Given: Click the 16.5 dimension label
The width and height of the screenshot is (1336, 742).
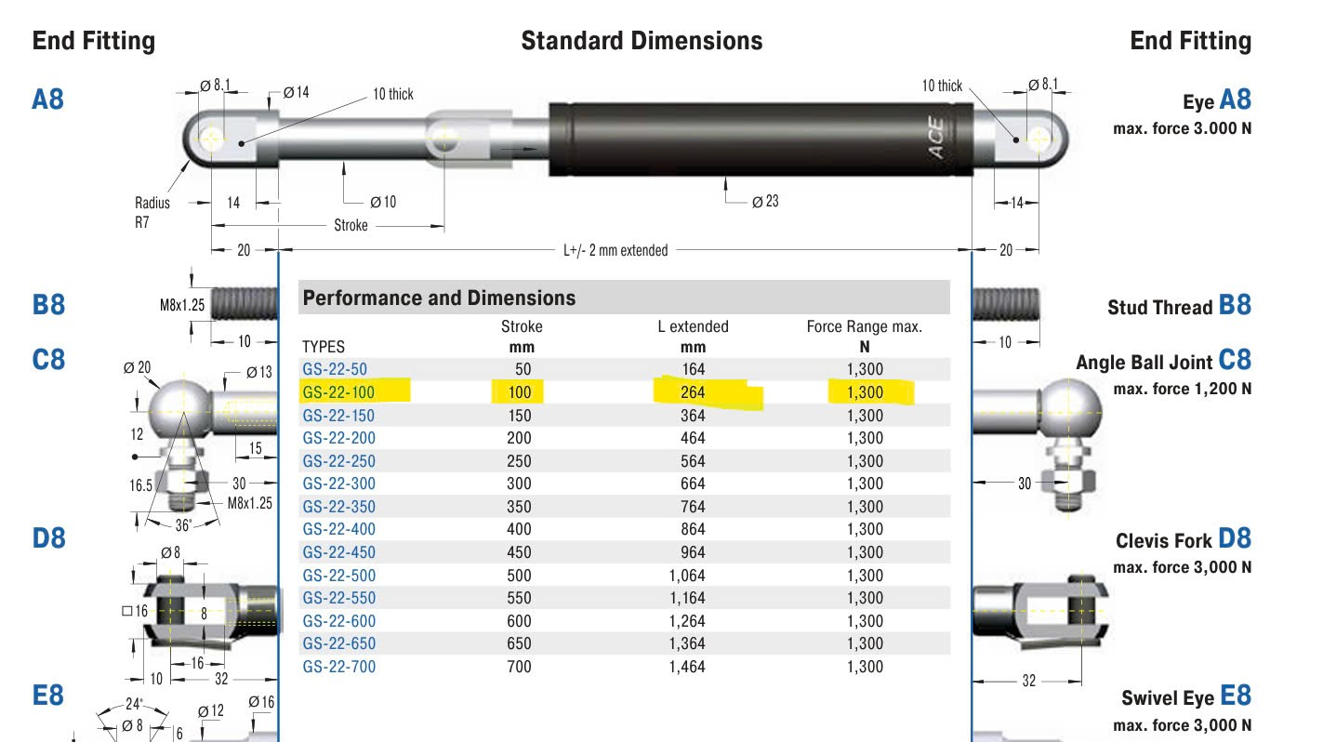Looking at the screenshot, I should click(141, 484).
